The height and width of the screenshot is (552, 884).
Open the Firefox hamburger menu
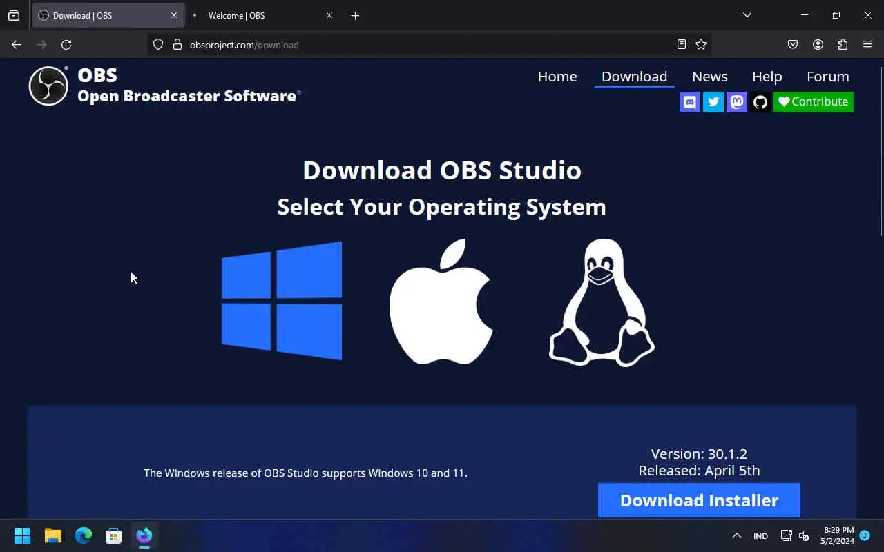pyautogui.click(x=867, y=45)
